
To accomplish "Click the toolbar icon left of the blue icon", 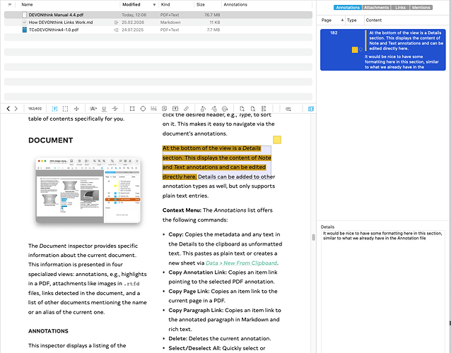I will tap(288, 109).
